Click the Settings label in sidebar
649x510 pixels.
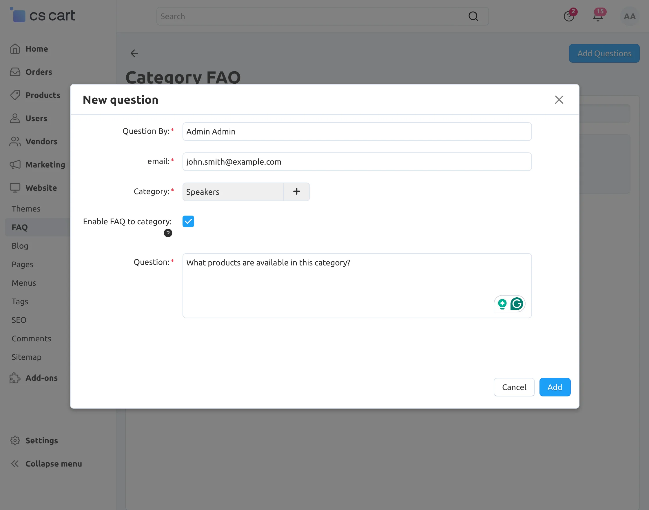pos(41,440)
